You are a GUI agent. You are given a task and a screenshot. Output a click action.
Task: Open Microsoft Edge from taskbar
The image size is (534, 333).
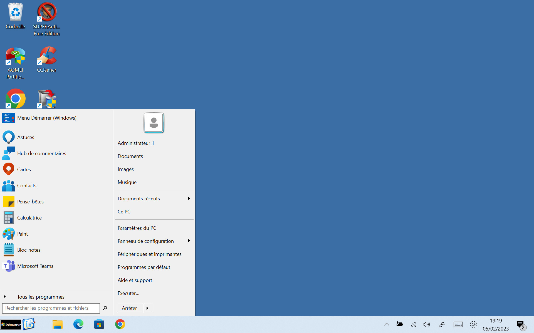(x=78, y=324)
